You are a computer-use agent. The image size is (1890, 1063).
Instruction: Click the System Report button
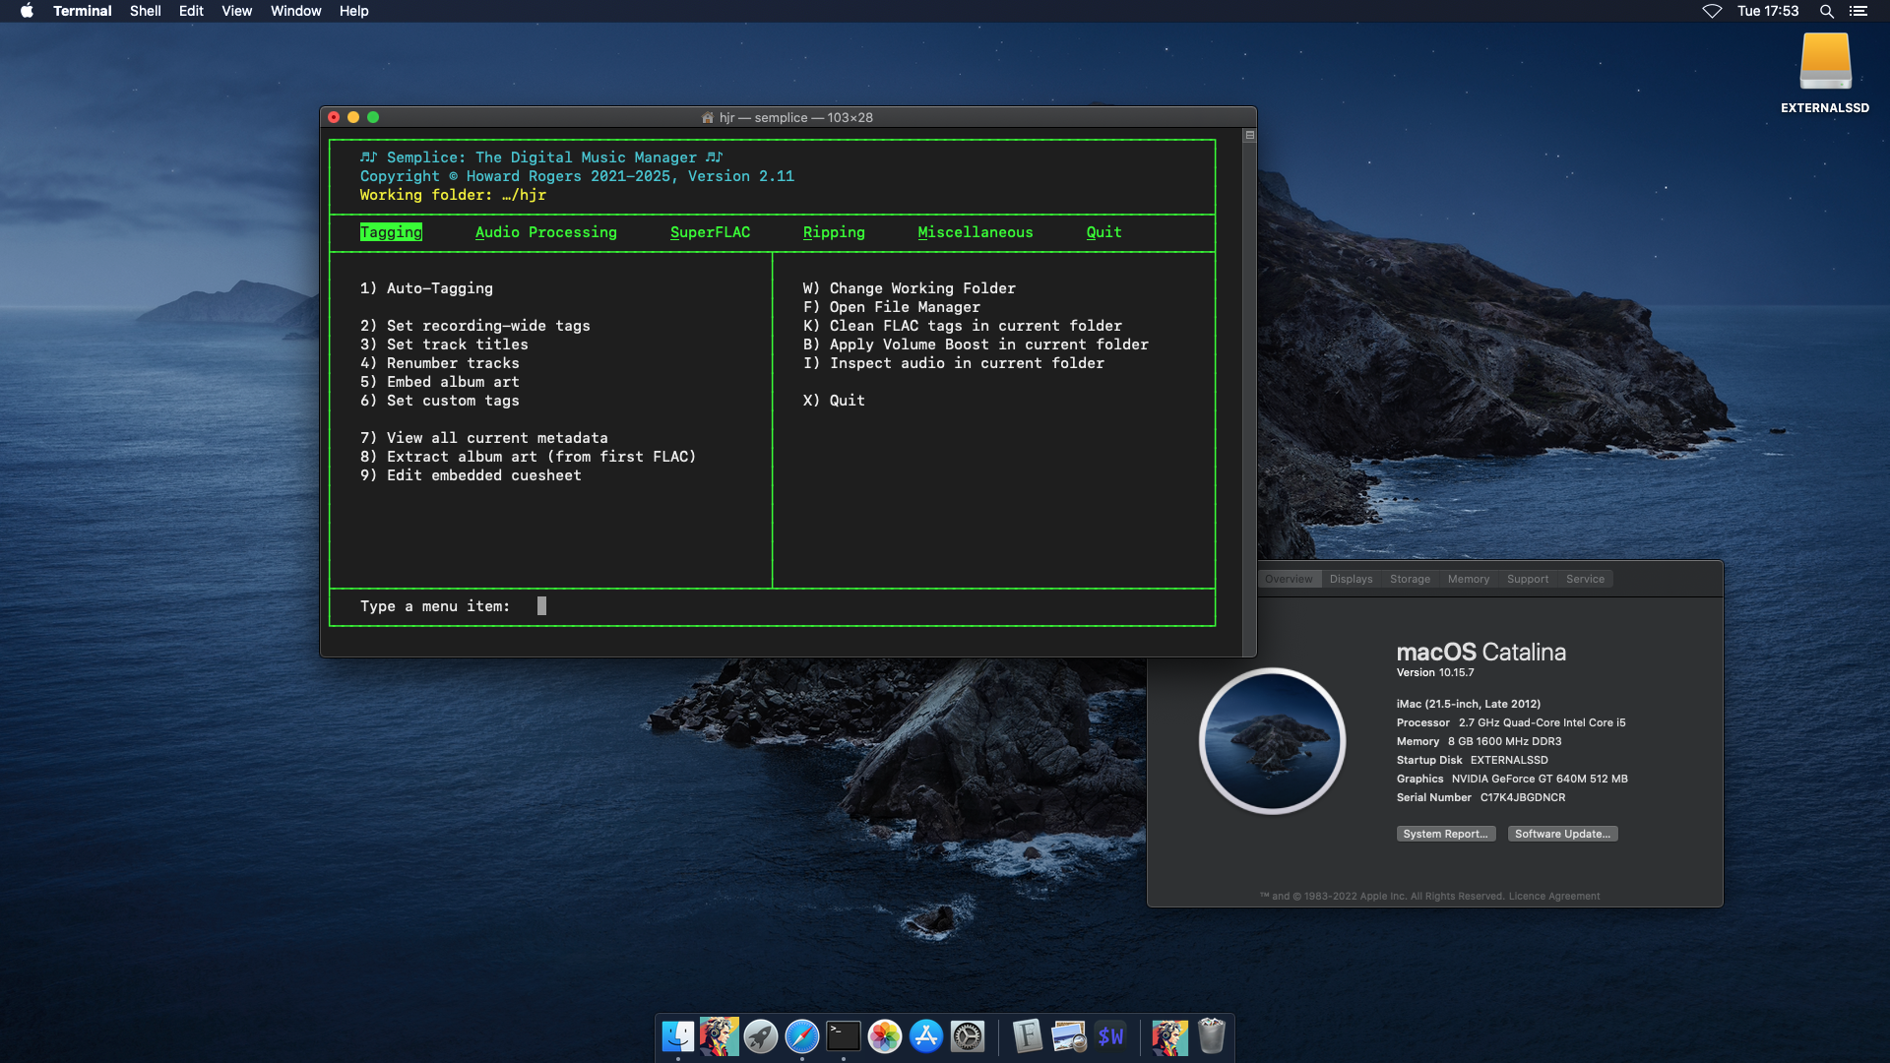coord(1445,834)
